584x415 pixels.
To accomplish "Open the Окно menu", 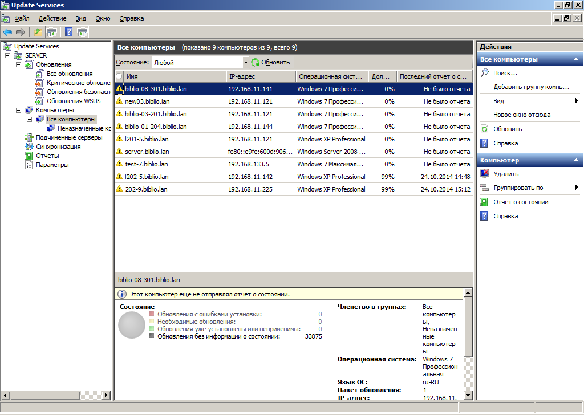I will [103, 18].
